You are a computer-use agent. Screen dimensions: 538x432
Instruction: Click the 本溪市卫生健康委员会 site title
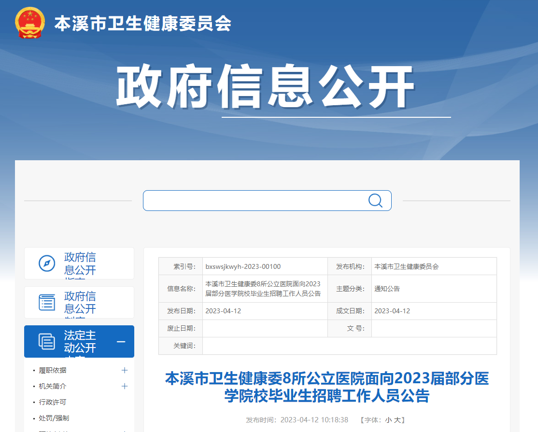[143, 23]
